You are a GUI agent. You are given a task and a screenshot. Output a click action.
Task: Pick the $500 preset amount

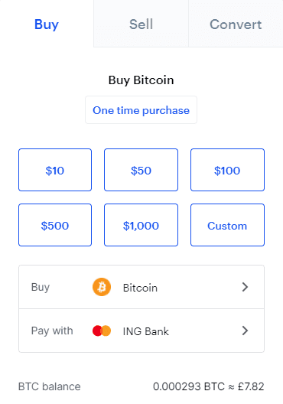coord(55,225)
